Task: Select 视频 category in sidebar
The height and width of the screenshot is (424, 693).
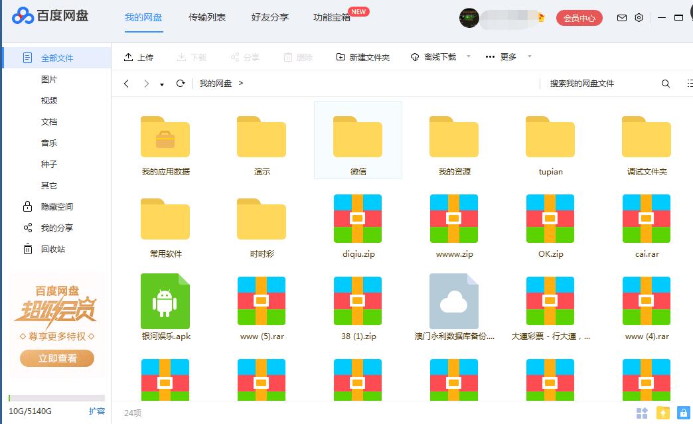Action: point(49,101)
